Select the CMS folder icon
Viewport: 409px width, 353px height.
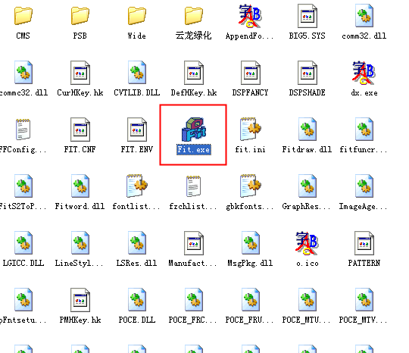[23, 16]
